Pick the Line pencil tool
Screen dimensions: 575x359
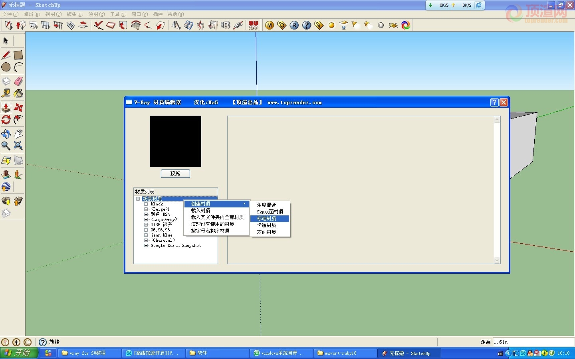(x=6, y=55)
